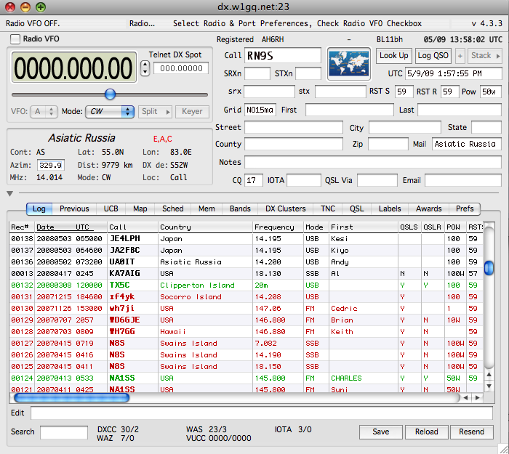The height and width of the screenshot is (454, 509).
Task: Sort log by the Frequency column header
Action: click(x=278, y=227)
